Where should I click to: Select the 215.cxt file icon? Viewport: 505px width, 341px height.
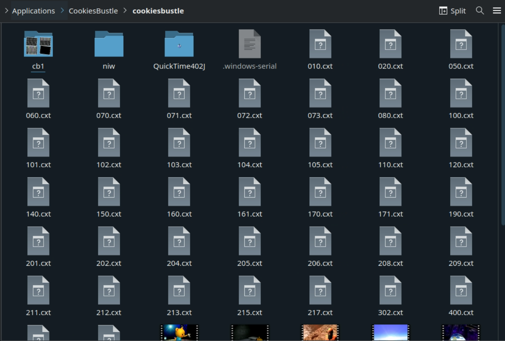coord(250,290)
